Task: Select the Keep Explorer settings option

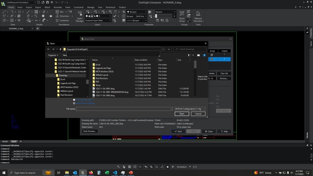Action: tap(74, 103)
